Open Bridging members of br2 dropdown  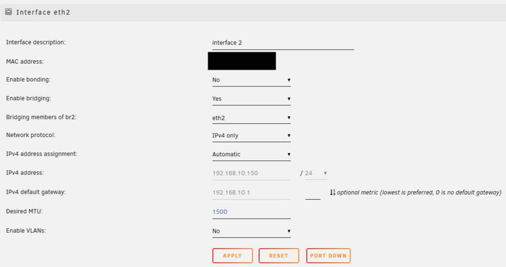[251, 118]
